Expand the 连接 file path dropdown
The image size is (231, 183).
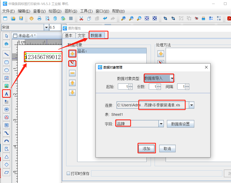pyautogui.click(x=192, y=105)
